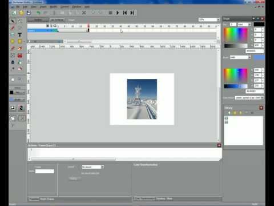Image resolution: width=274 pixels, height=206 pixels.
Task: Pick a hue in the pen color spectrum
Action: coord(235,35)
